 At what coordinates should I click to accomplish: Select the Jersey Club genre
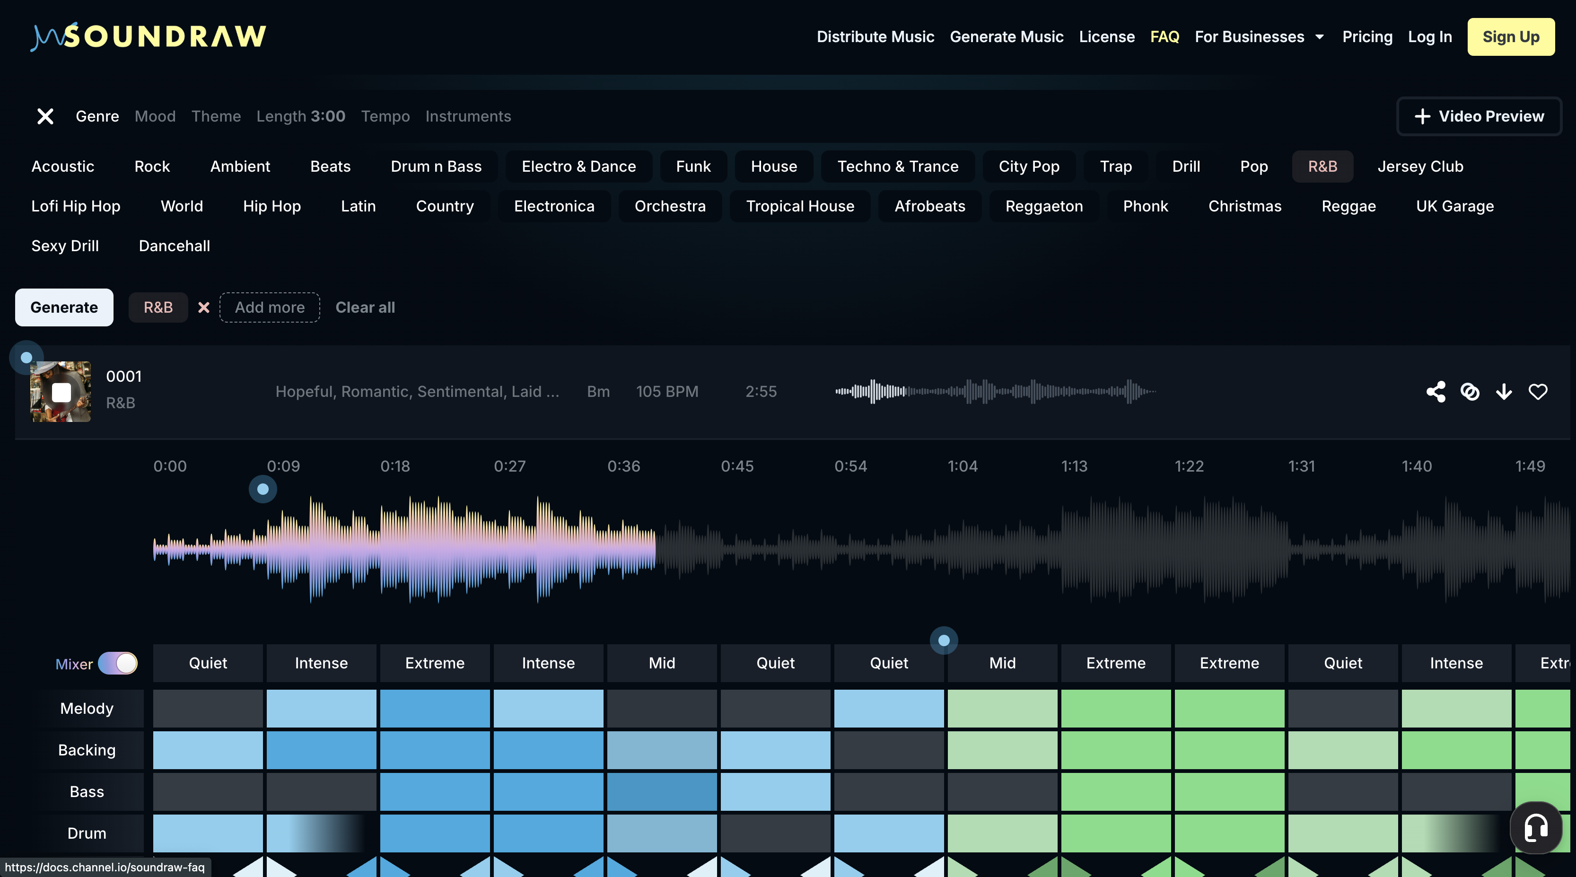click(x=1420, y=166)
